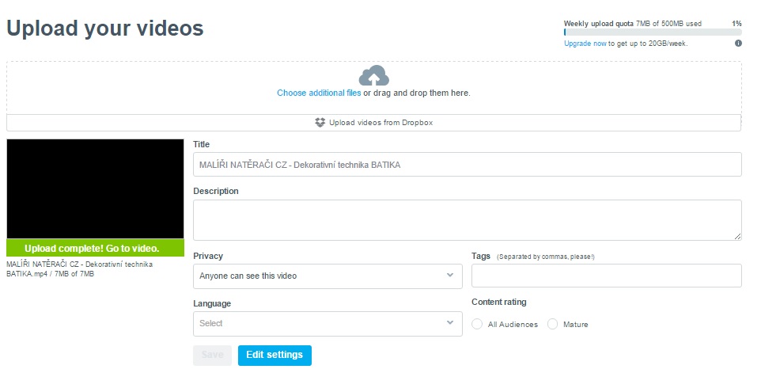Viewport: 780px width, 373px height.
Task: Select the All Audiences rating
Action: (x=477, y=324)
